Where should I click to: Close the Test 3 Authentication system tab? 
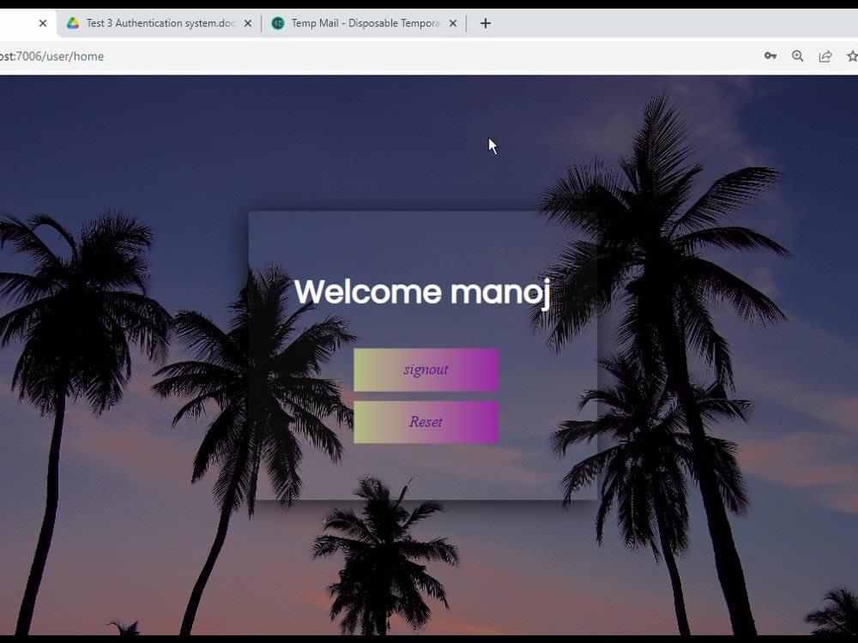click(x=248, y=23)
